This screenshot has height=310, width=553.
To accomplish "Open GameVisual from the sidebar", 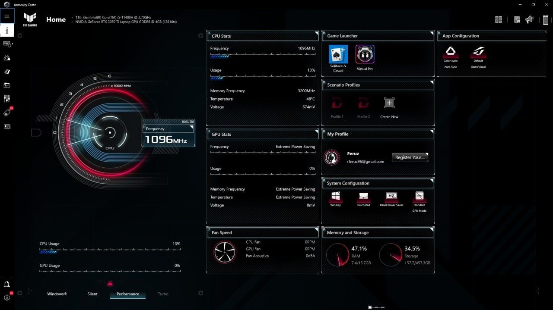I will point(7,72).
